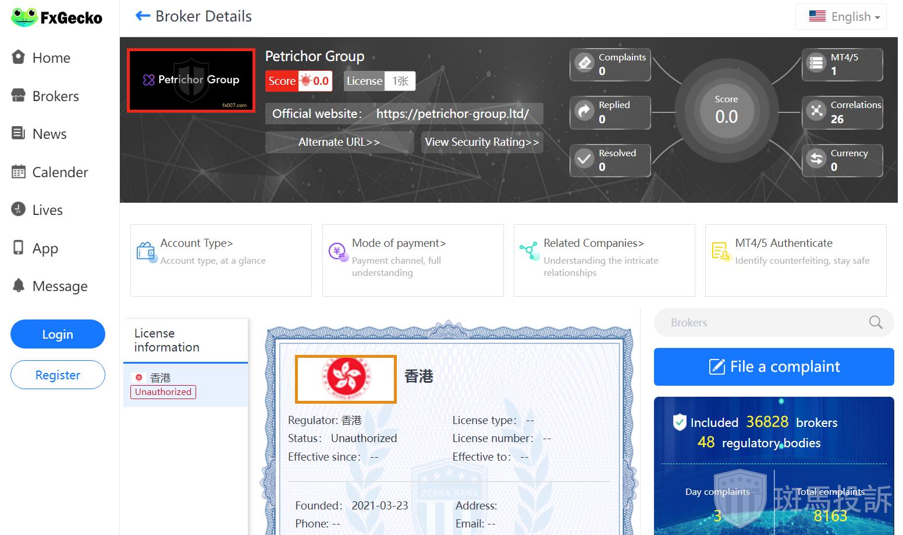Open the News sidebar item

pyautogui.click(x=49, y=134)
